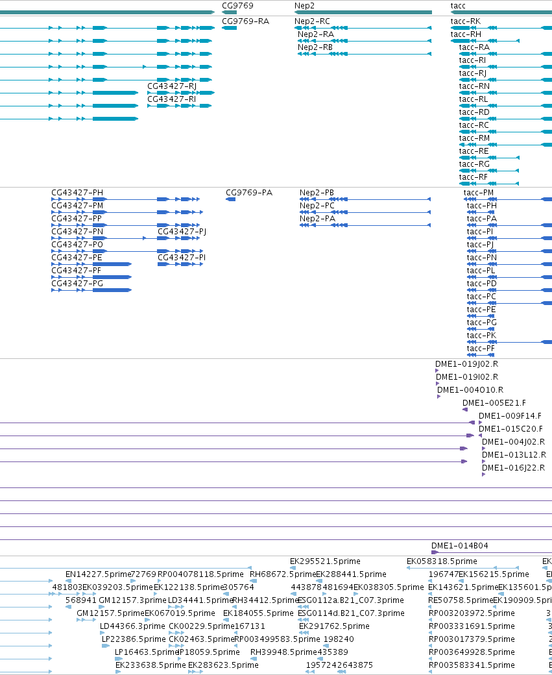Choose protein tacc-PD
The image size is (552, 675).
coord(482,283)
